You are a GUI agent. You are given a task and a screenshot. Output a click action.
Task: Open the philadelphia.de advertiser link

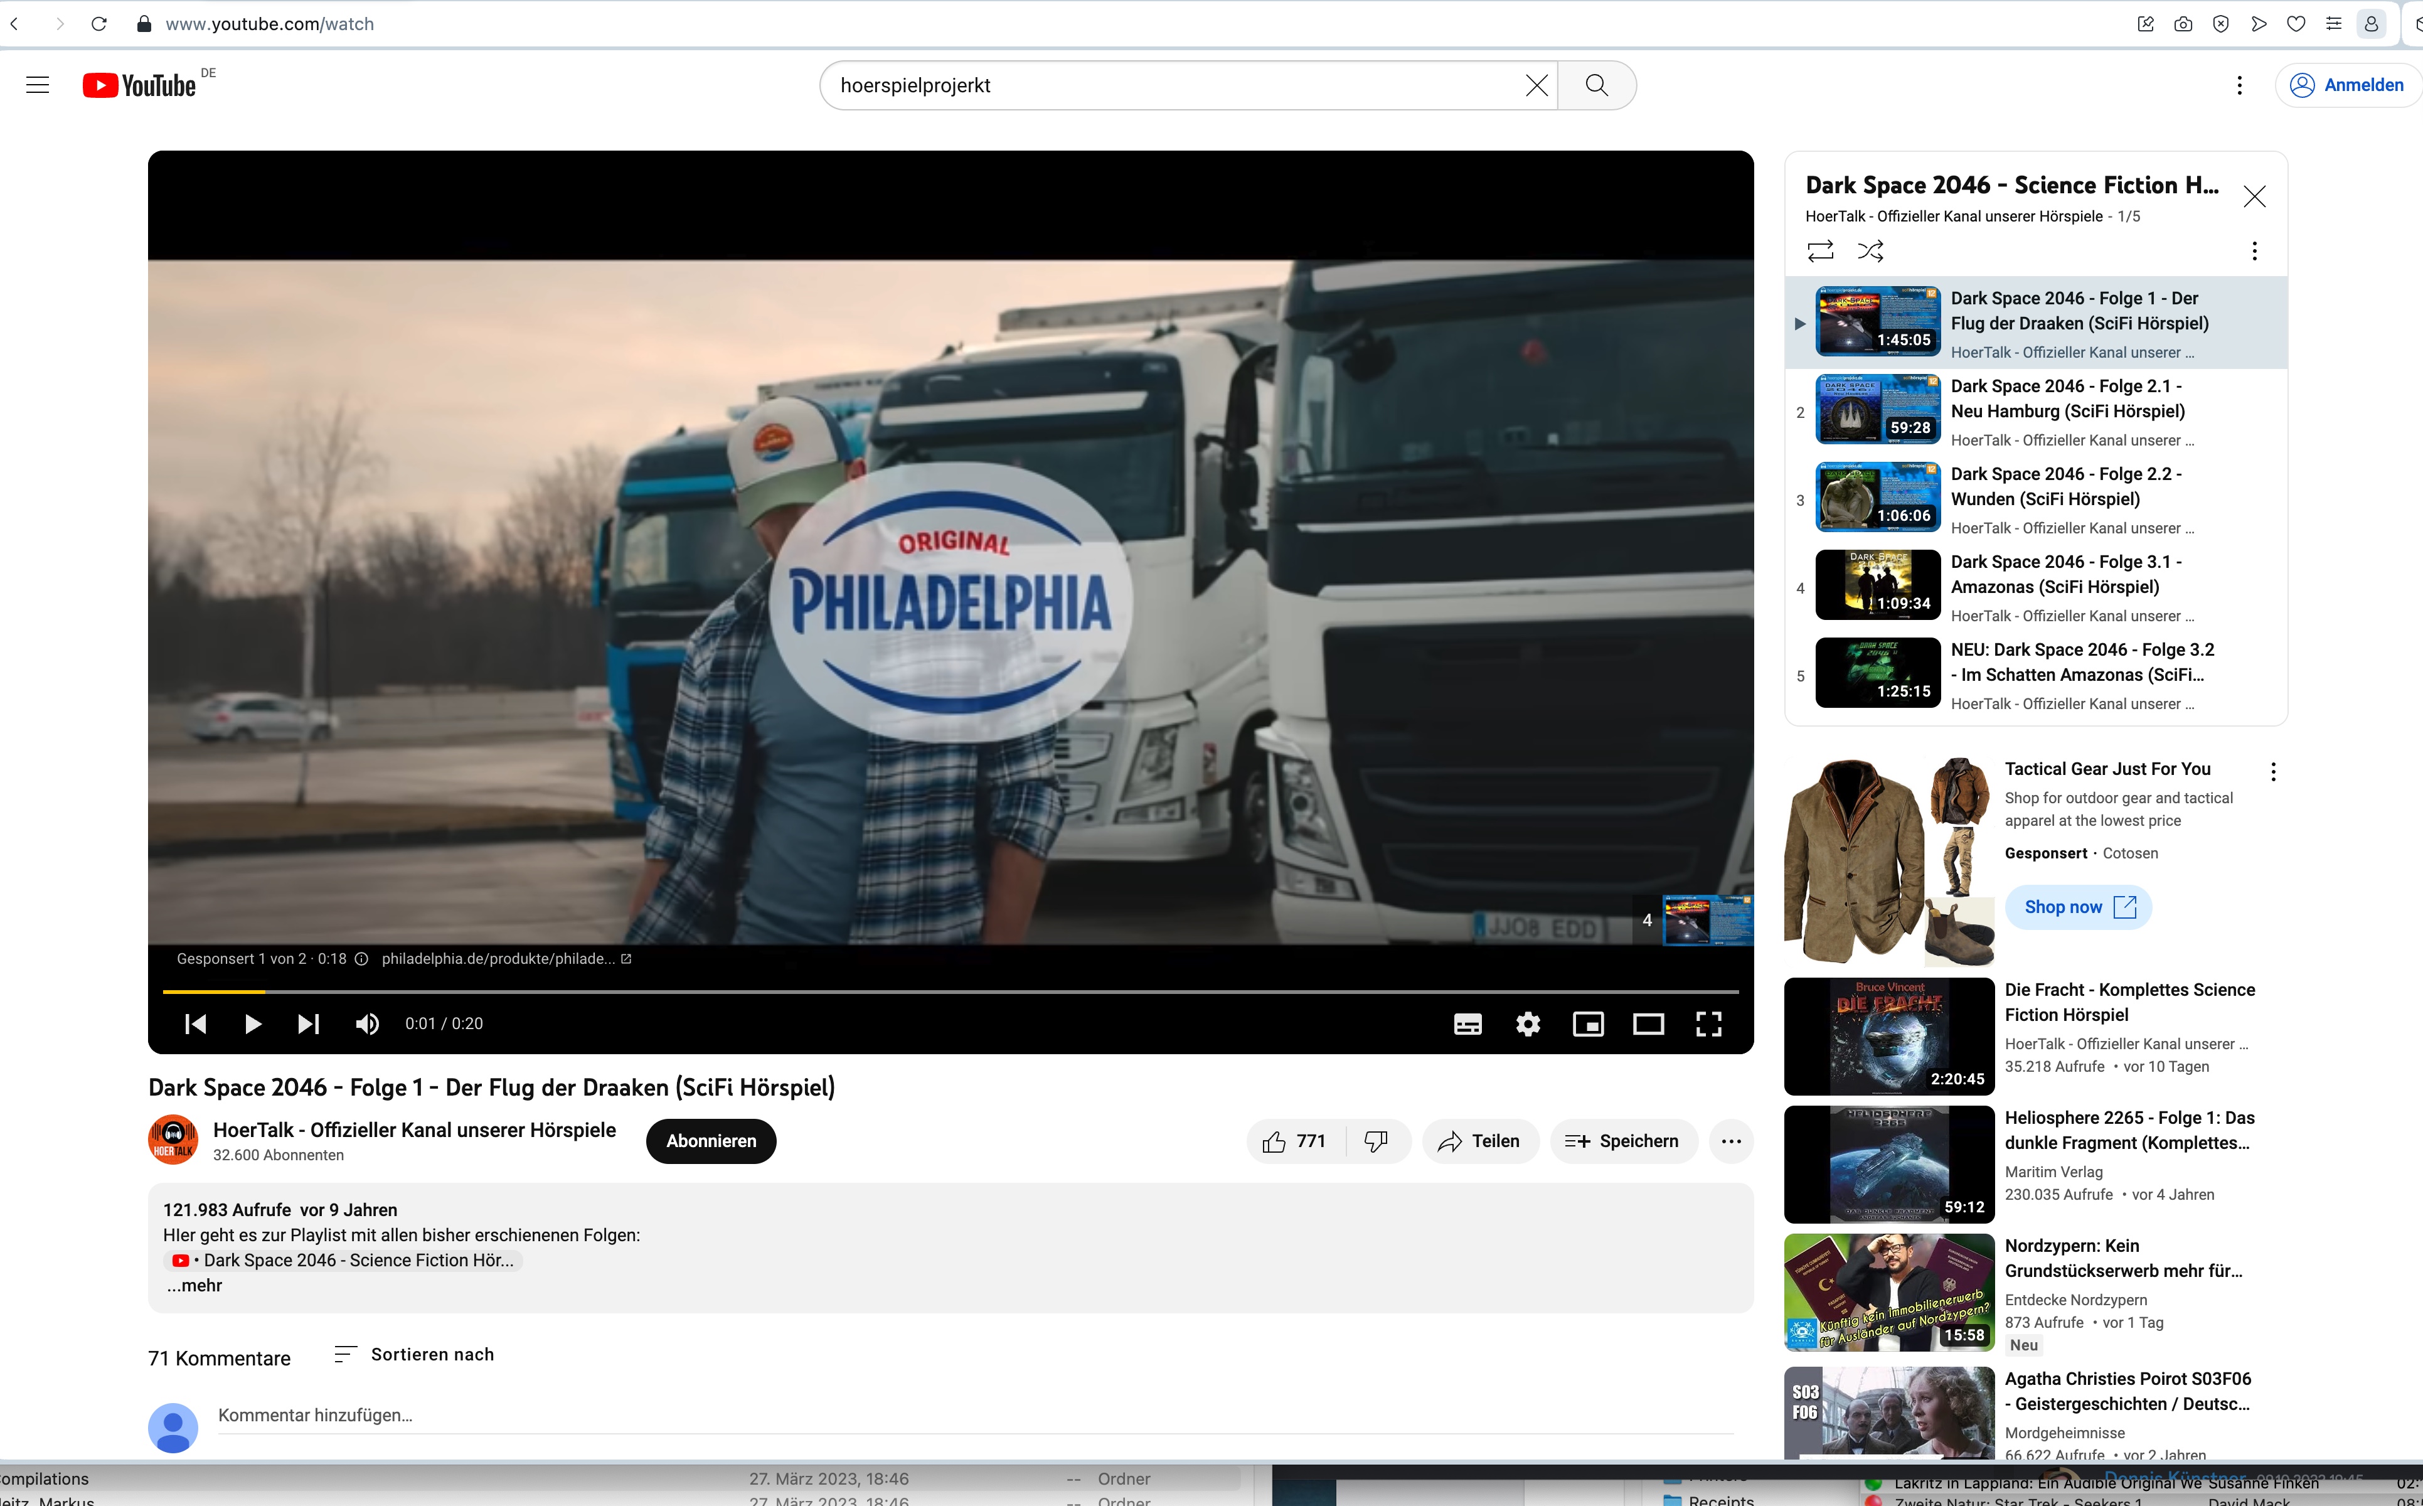506,958
